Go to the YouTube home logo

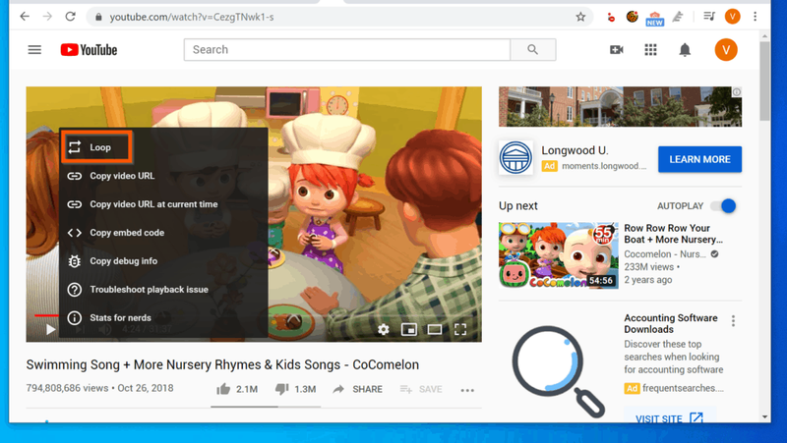coord(89,50)
